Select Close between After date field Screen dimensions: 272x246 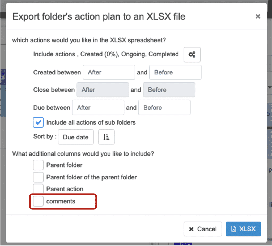click(103, 90)
